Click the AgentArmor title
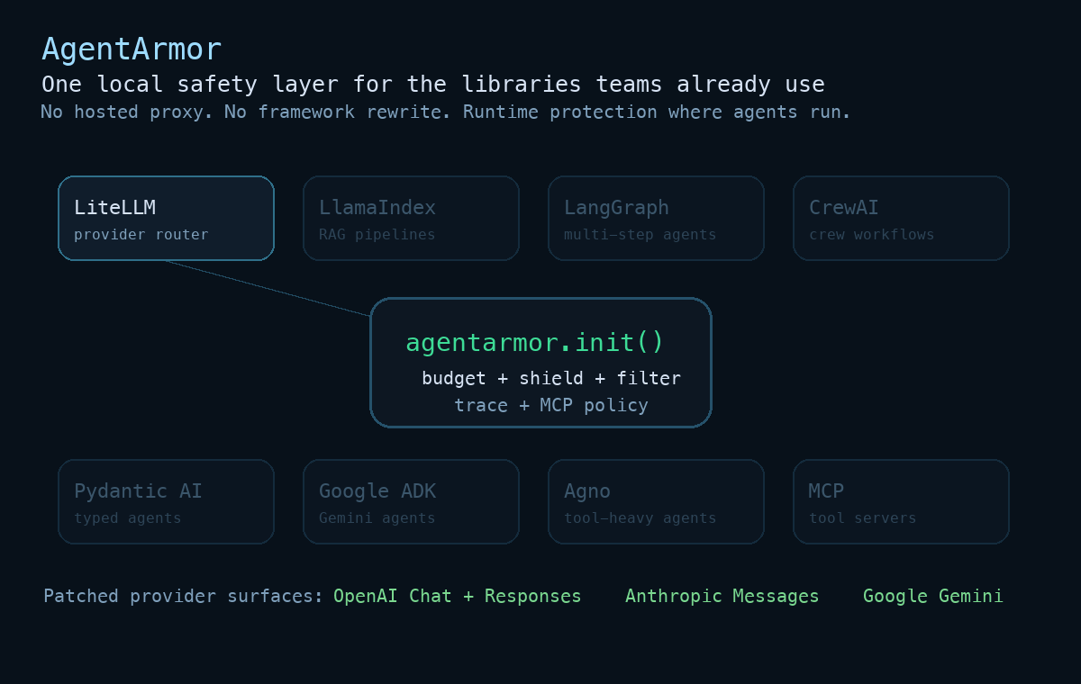This screenshot has height=684, width=1081. pos(132,49)
